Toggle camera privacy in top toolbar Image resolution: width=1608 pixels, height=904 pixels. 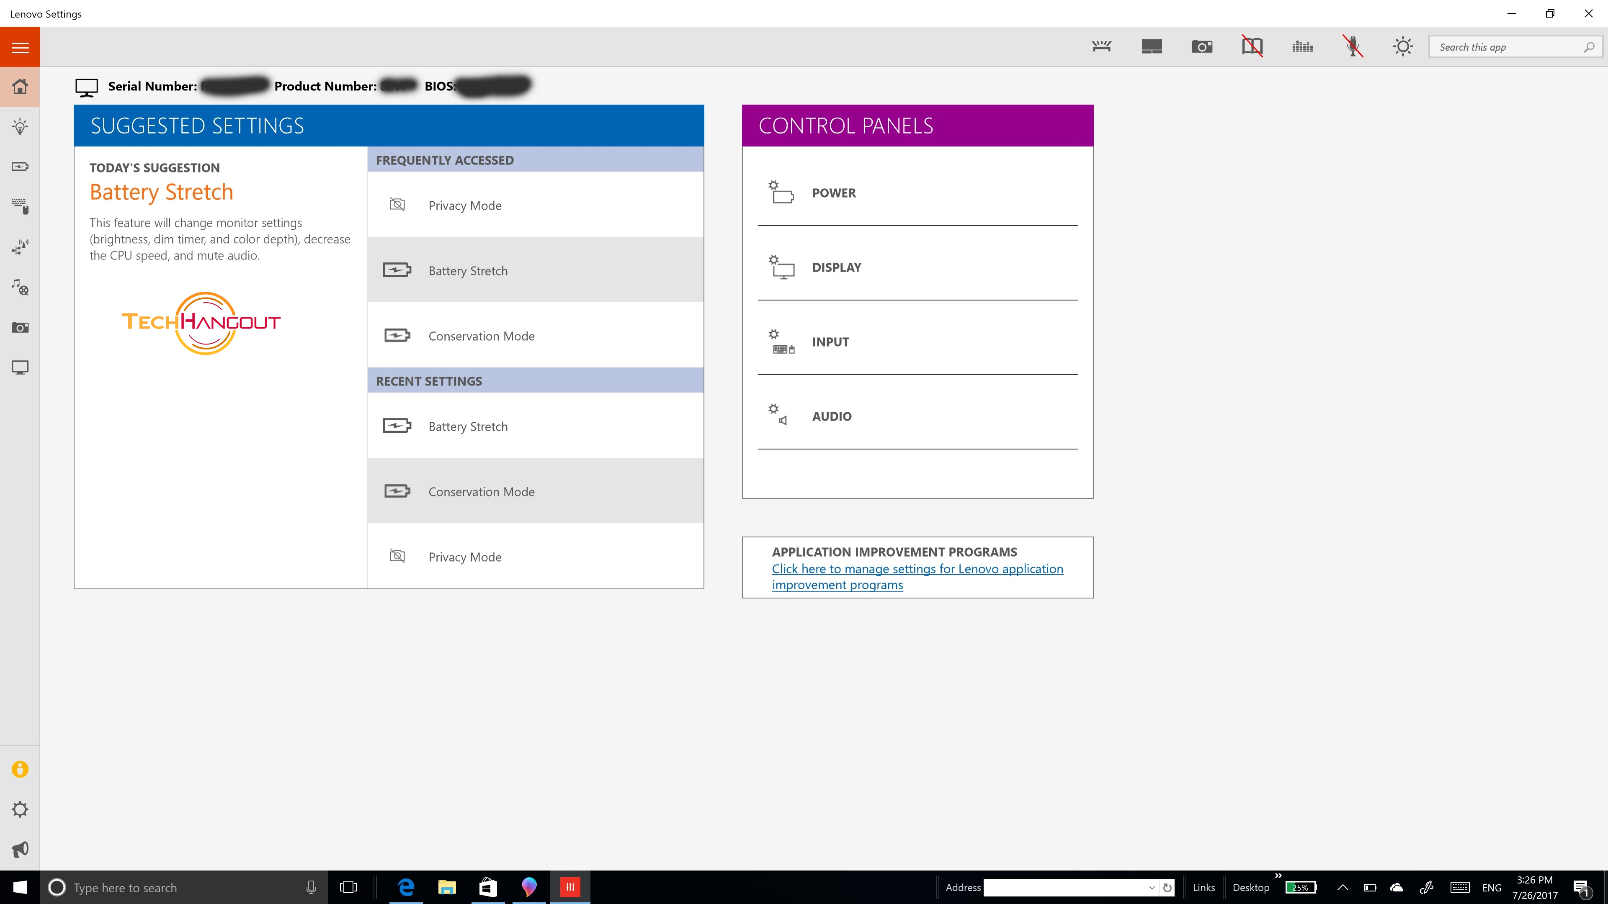point(1202,47)
